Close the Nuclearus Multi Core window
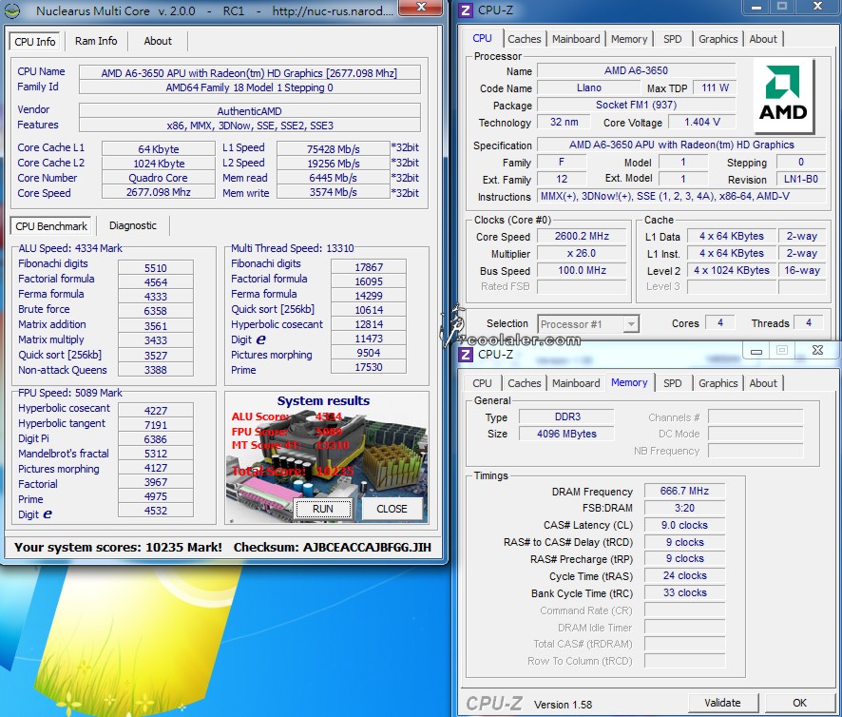Viewport: 842px width, 717px height. click(422, 7)
